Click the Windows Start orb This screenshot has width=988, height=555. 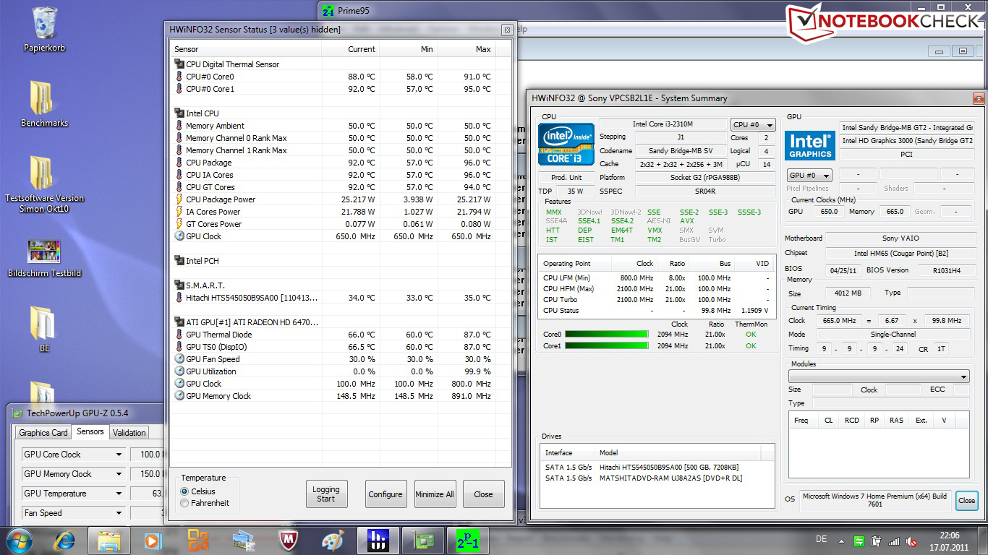point(20,541)
